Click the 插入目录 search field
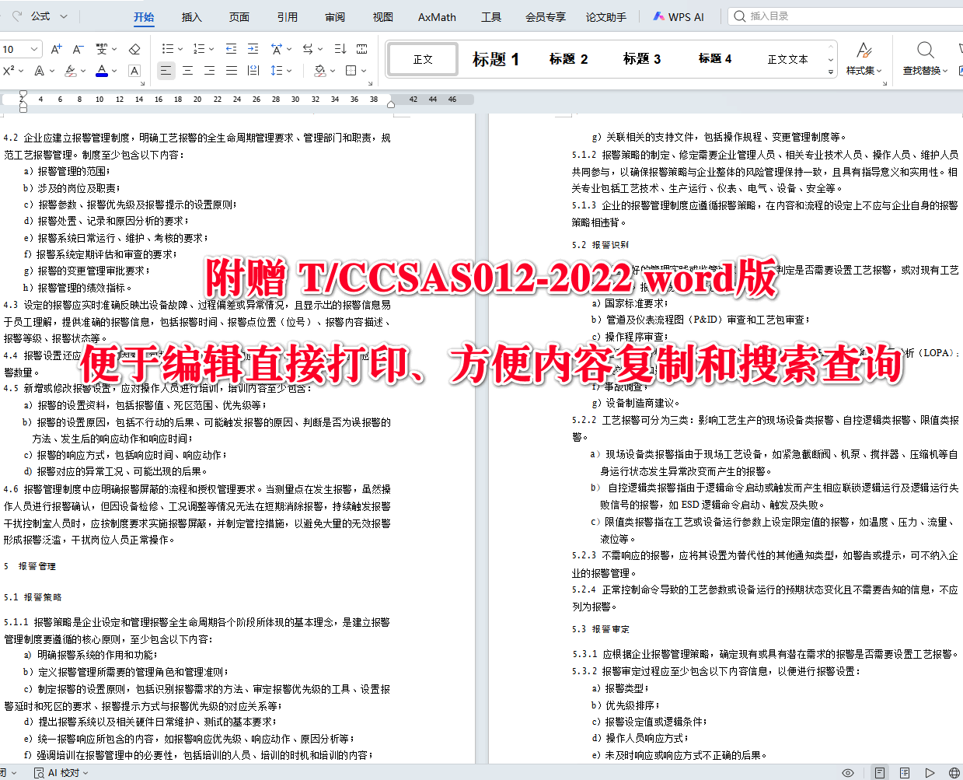Viewport: 963px width, 780px height. point(845,16)
